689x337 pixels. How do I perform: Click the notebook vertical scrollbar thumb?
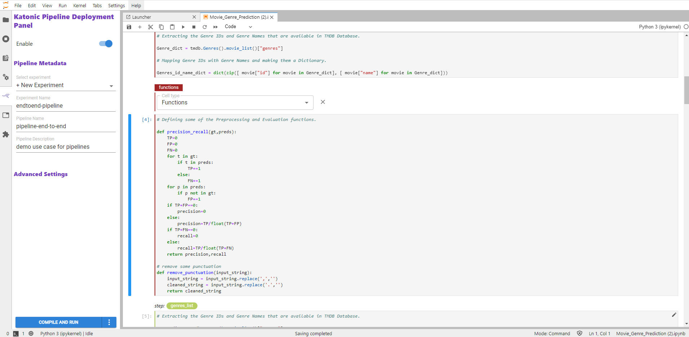click(x=686, y=90)
